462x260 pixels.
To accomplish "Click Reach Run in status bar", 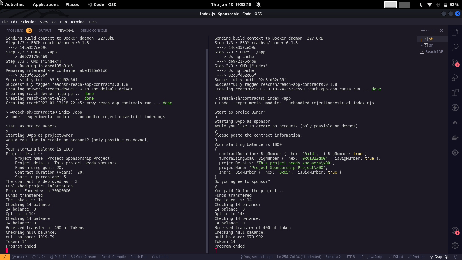I will [139, 257].
